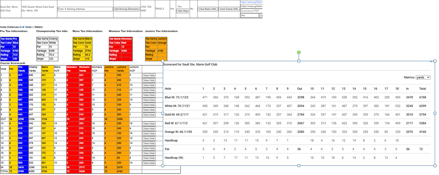Screen dimensions: 439x175
Task: Click View Basic KML button
Action: coord(208,9)
